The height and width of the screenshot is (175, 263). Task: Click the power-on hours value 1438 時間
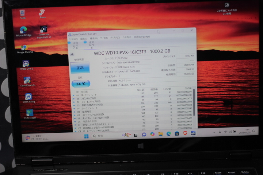[x=186, y=74]
